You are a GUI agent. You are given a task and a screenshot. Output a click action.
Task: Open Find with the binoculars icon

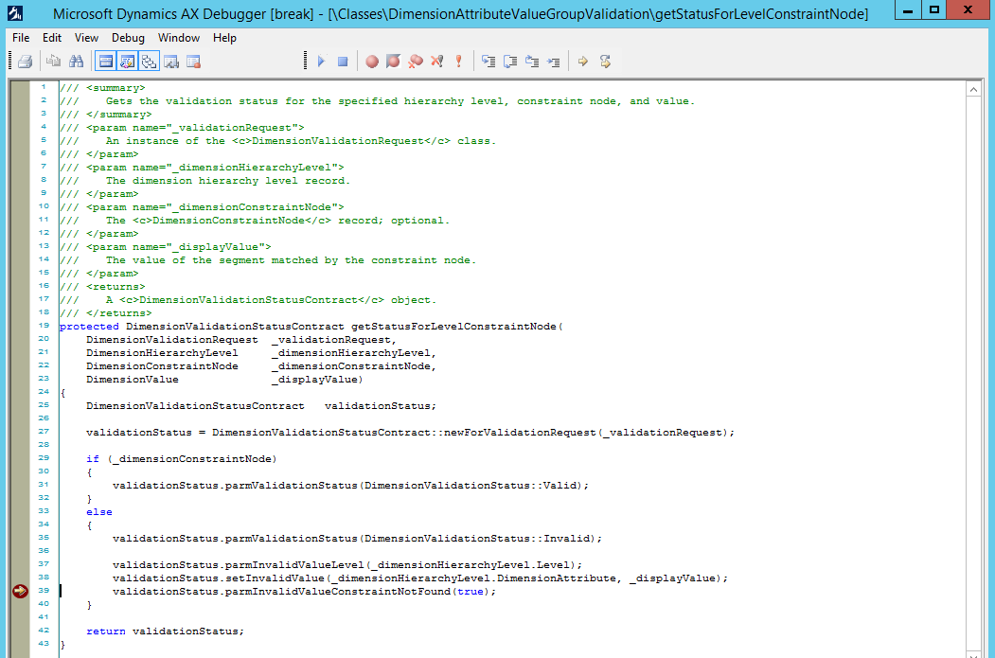pos(76,62)
